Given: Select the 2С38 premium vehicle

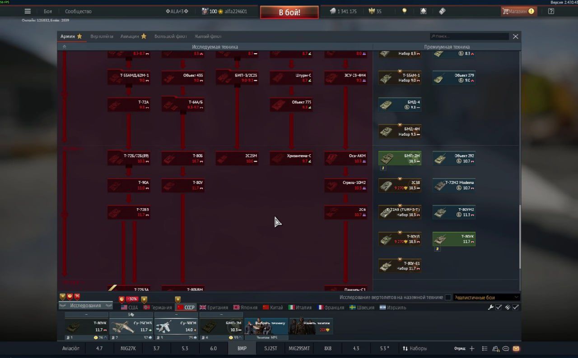Looking at the screenshot, I should [x=400, y=185].
